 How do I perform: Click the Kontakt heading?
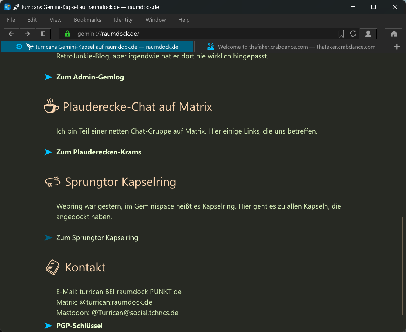click(x=85, y=267)
